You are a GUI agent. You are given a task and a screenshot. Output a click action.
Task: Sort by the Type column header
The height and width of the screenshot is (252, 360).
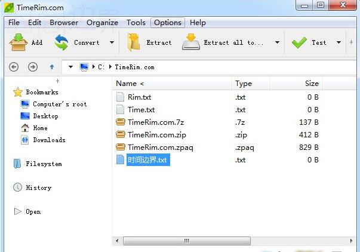pyautogui.click(x=251, y=84)
